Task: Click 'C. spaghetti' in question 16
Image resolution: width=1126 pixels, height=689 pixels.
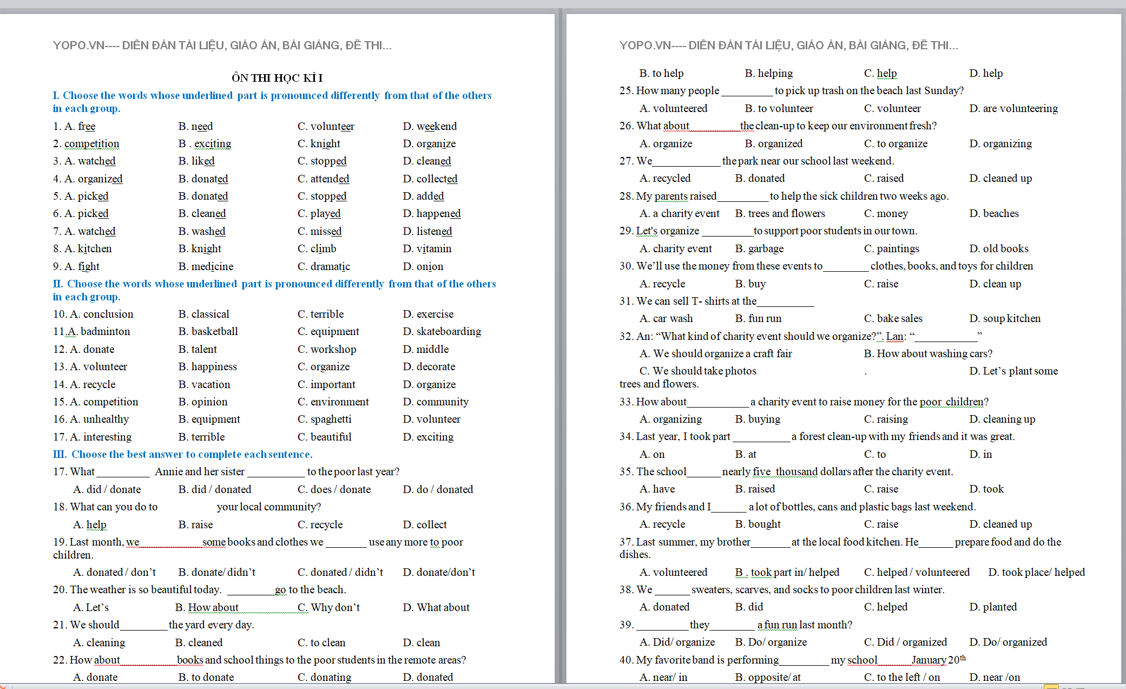Action: click(324, 419)
